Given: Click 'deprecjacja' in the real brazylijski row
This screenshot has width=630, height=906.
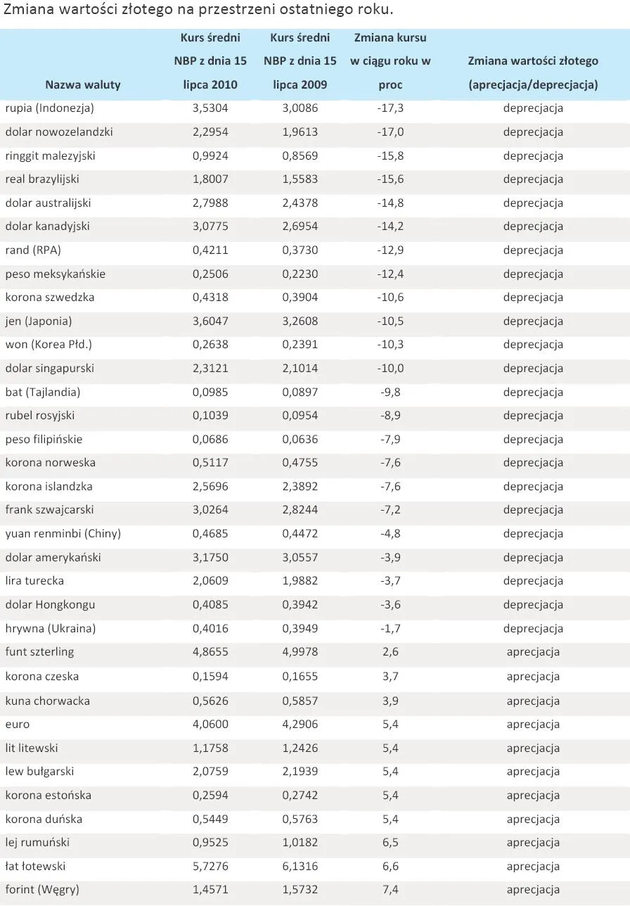Looking at the screenshot, I should pos(533,179).
